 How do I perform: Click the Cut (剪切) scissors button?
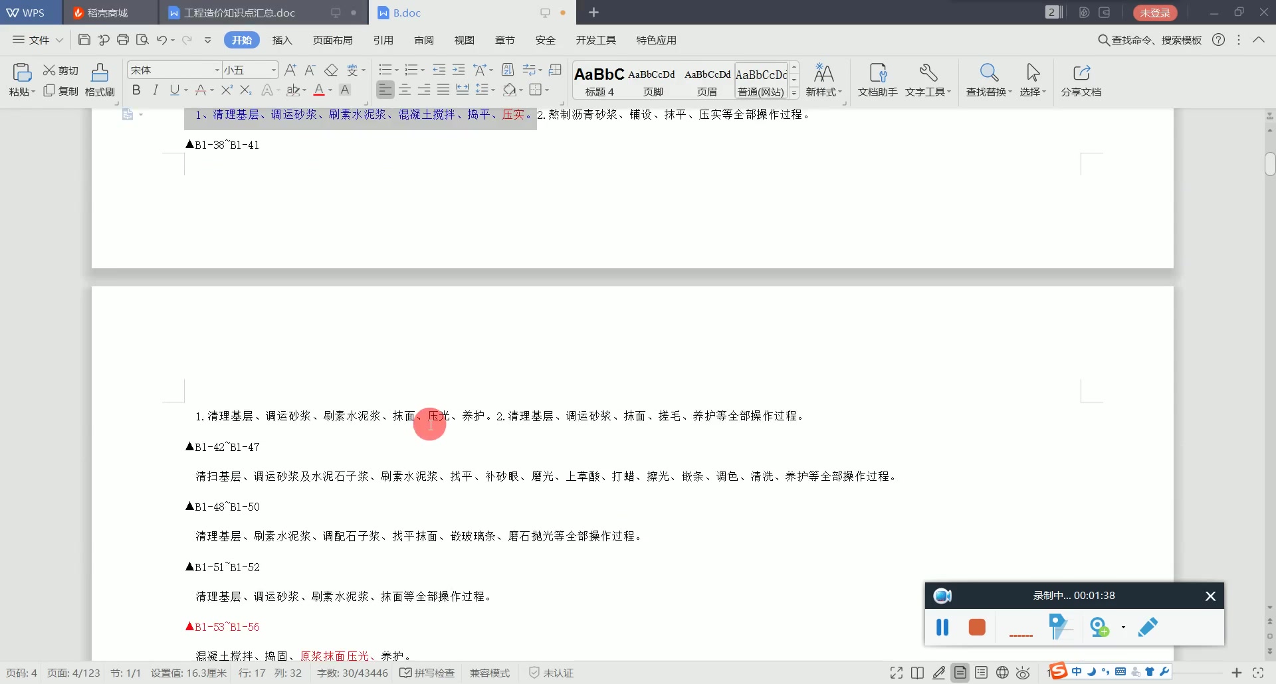pos(60,70)
